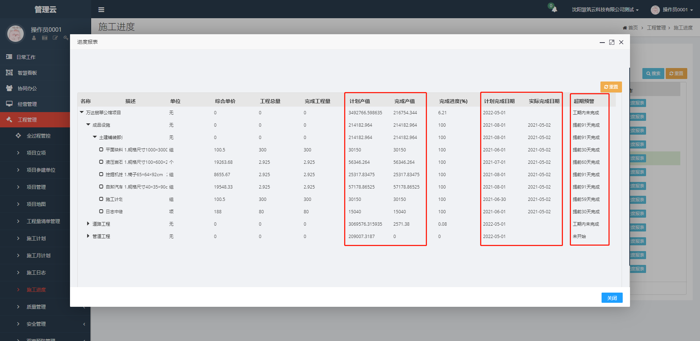Viewport: 700px width, 341px height.
Task: Toggle the hamburger sidebar menu icon
Action: [101, 10]
